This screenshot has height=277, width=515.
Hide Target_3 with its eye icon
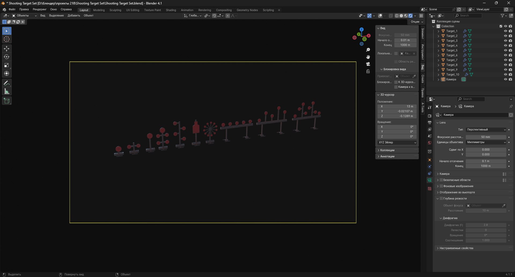pyautogui.click(x=505, y=41)
